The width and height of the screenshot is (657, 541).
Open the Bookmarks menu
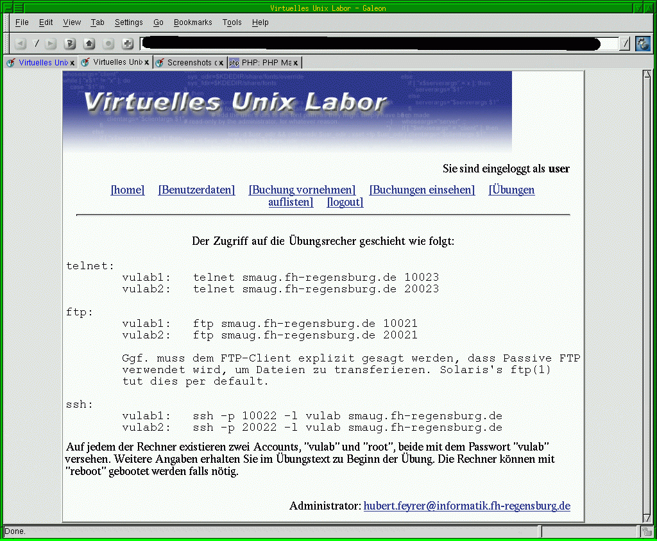[x=192, y=22]
